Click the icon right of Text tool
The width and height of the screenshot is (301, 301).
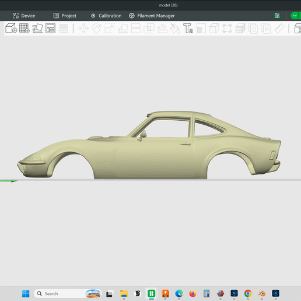tap(201, 29)
